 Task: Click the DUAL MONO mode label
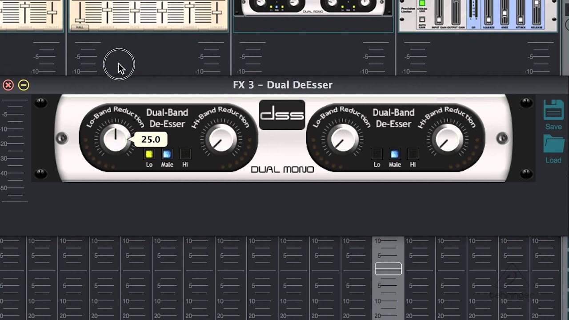pyautogui.click(x=282, y=169)
